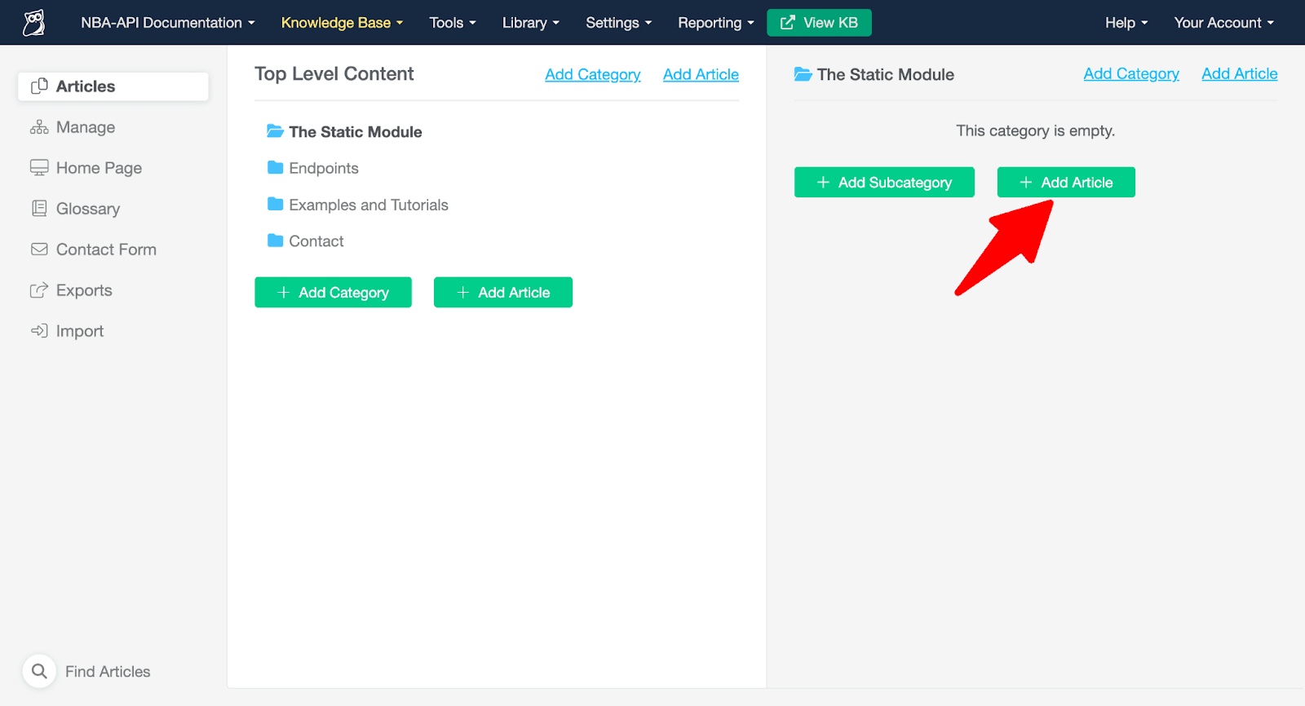The image size is (1305, 706).
Task: Click Add Category link in The Static Module panel
Action: (1131, 73)
